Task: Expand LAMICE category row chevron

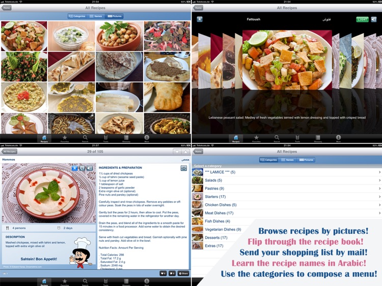Action: (x=379, y=172)
